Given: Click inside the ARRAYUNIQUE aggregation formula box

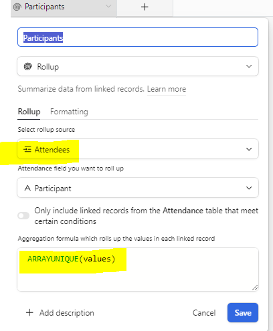Looking at the screenshot, I should coord(138,269).
